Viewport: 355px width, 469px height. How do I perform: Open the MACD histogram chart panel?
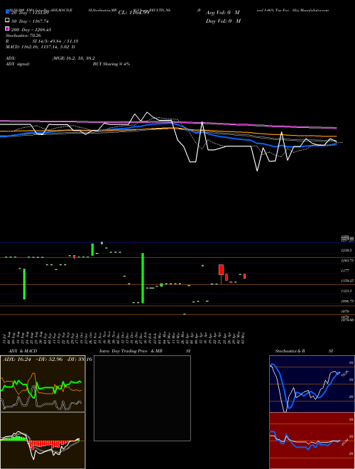click(x=43, y=441)
